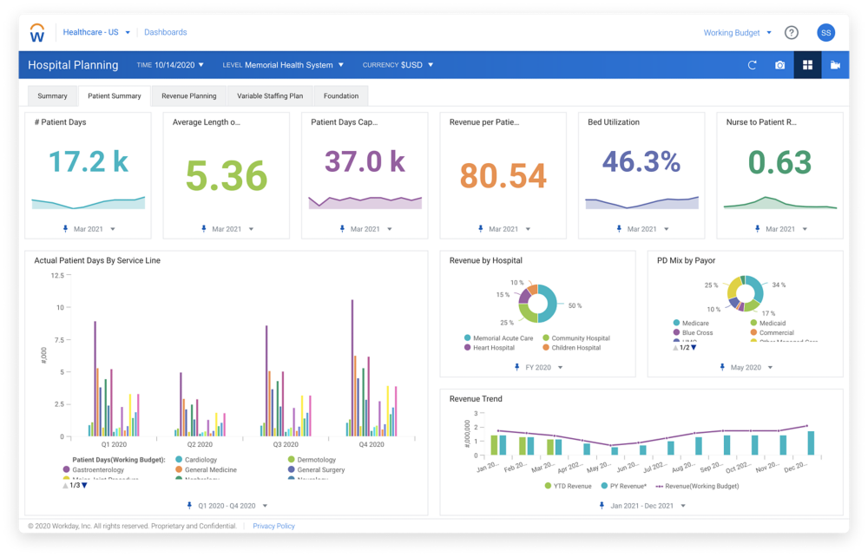The height and width of the screenshot is (557, 868).
Task: Take a snapshot with the camera icon
Action: pyautogui.click(x=779, y=65)
